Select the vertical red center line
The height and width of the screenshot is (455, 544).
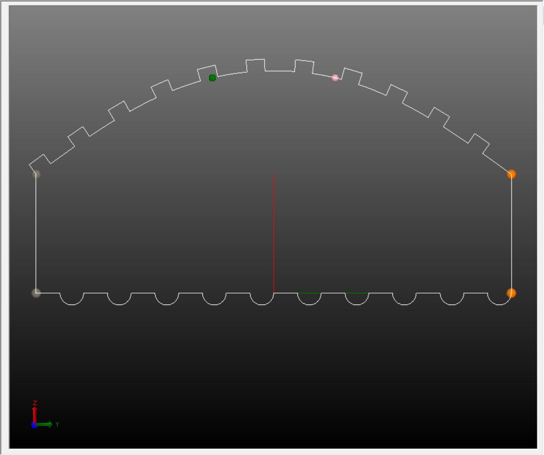(x=273, y=233)
